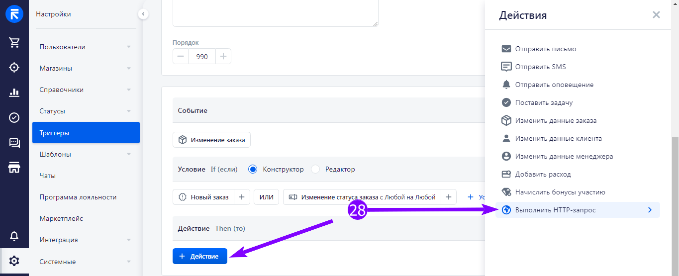
Task: Click the globe icon for HTTP-запрос
Action: [506, 210]
